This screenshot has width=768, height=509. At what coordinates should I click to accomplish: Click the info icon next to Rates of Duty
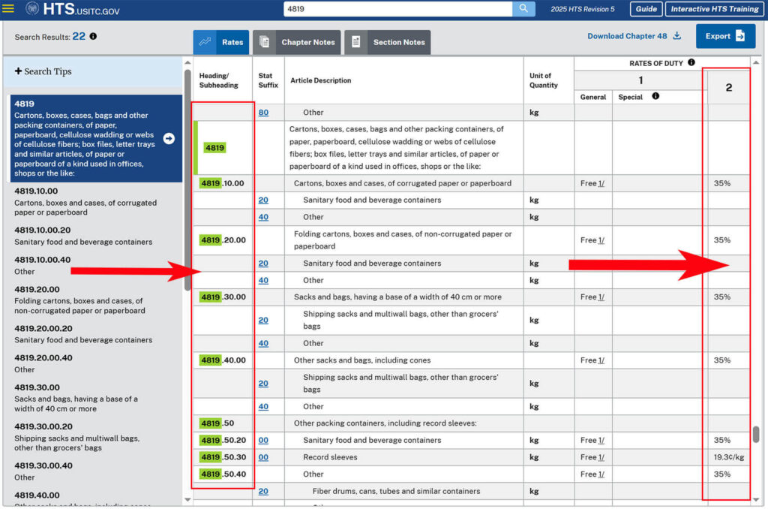click(x=691, y=63)
